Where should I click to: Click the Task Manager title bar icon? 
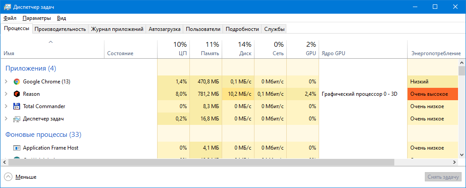click(x=8, y=7)
